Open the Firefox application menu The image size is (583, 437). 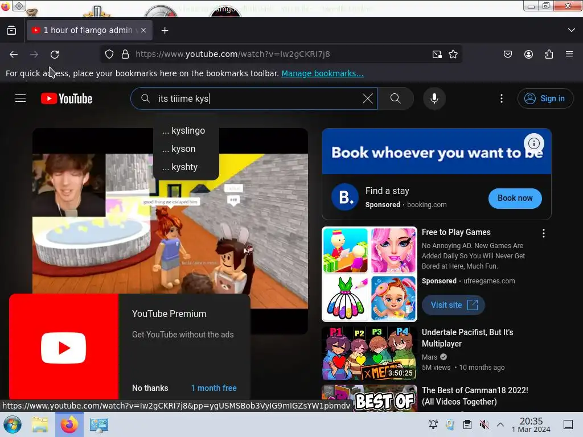pos(569,54)
